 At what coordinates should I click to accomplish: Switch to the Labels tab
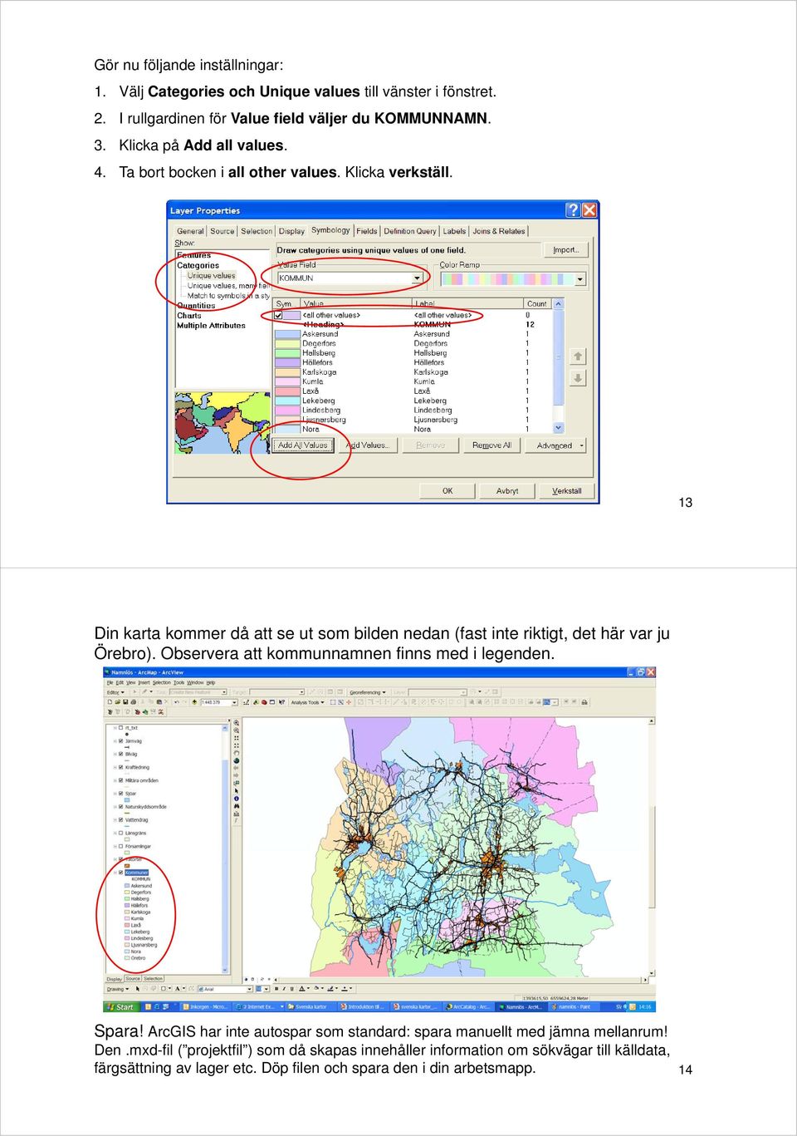[454, 232]
